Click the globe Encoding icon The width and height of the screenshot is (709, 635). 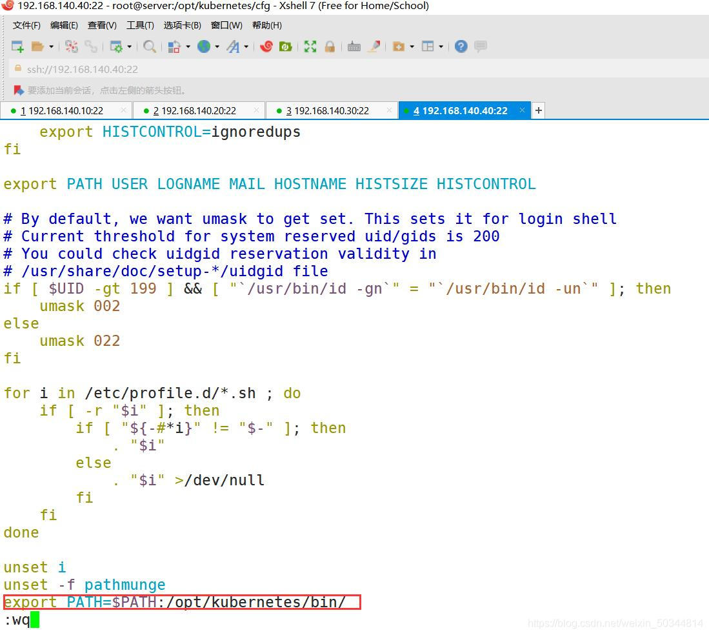tap(204, 46)
